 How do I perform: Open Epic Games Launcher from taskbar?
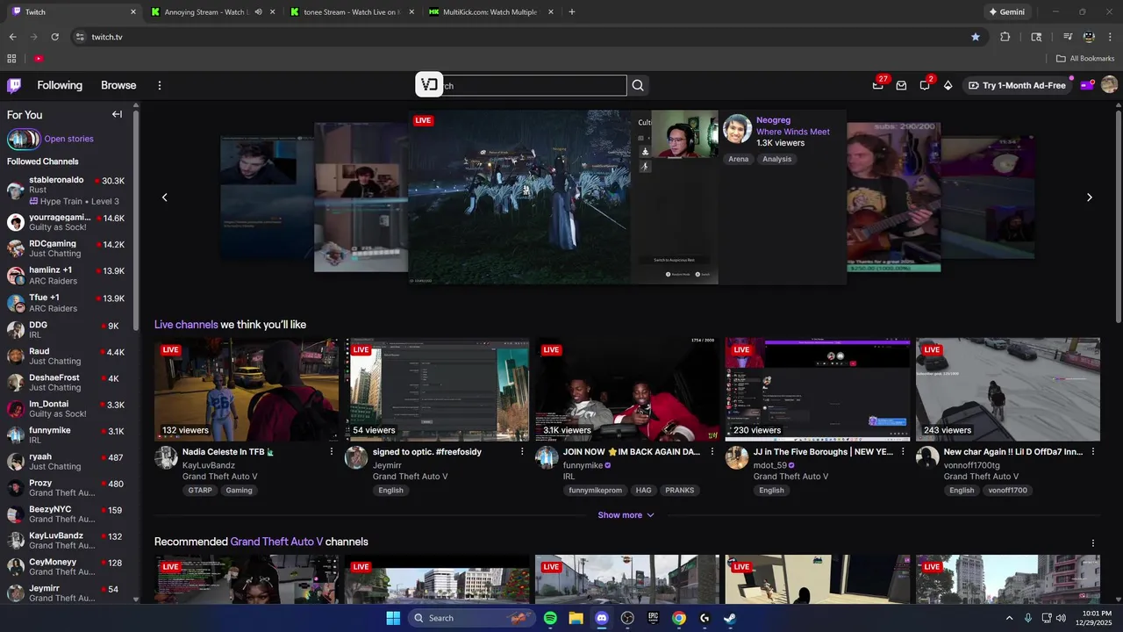(653, 618)
